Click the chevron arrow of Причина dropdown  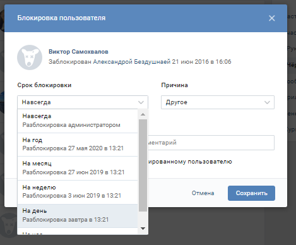tap(267, 102)
